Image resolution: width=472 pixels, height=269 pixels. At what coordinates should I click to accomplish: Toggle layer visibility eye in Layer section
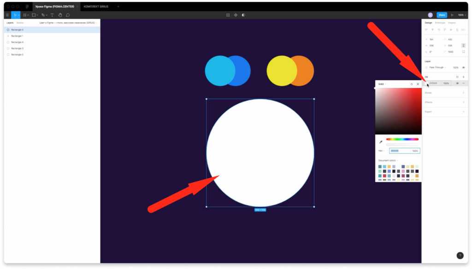pos(464,67)
